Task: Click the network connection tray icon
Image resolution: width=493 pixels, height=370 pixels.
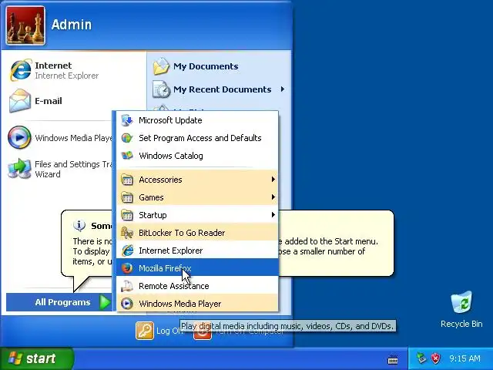Action: 421,358
